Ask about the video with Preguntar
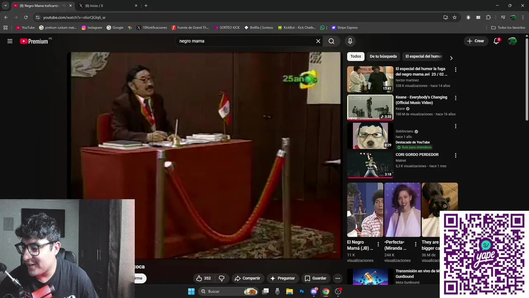Viewport: 529px width, 298px height. (x=282, y=278)
